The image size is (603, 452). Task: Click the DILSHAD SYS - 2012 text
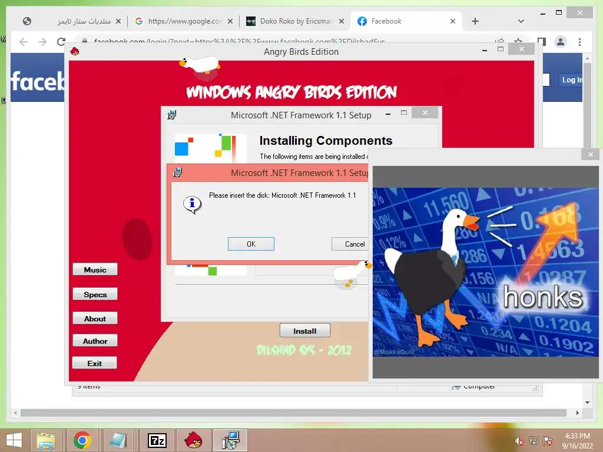(304, 350)
